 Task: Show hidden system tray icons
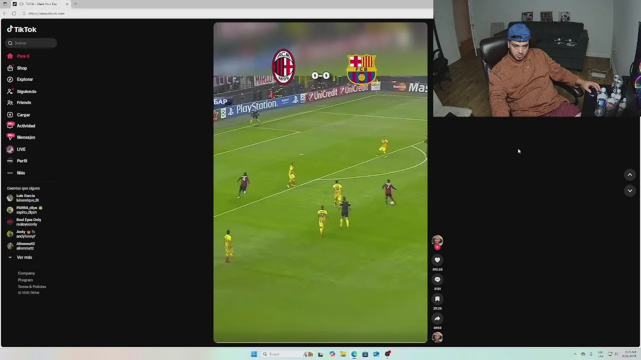(x=575, y=354)
